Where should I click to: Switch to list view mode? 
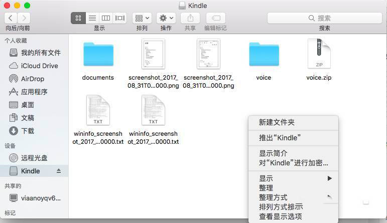pos(92,18)
